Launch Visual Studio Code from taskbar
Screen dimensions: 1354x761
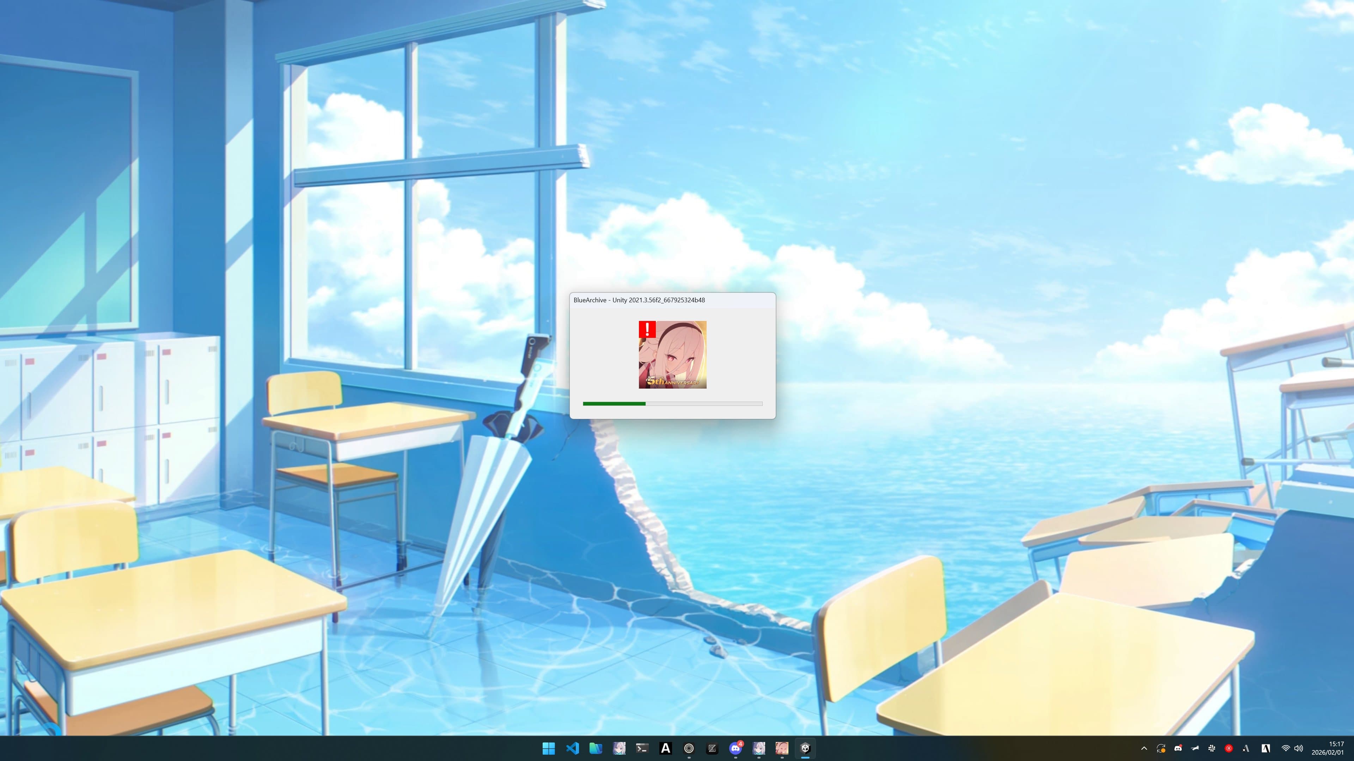572,748
